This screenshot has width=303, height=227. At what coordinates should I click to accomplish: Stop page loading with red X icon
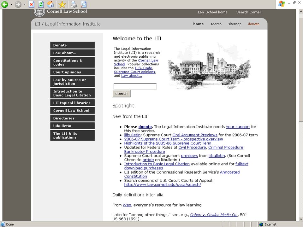click(32, 4)
